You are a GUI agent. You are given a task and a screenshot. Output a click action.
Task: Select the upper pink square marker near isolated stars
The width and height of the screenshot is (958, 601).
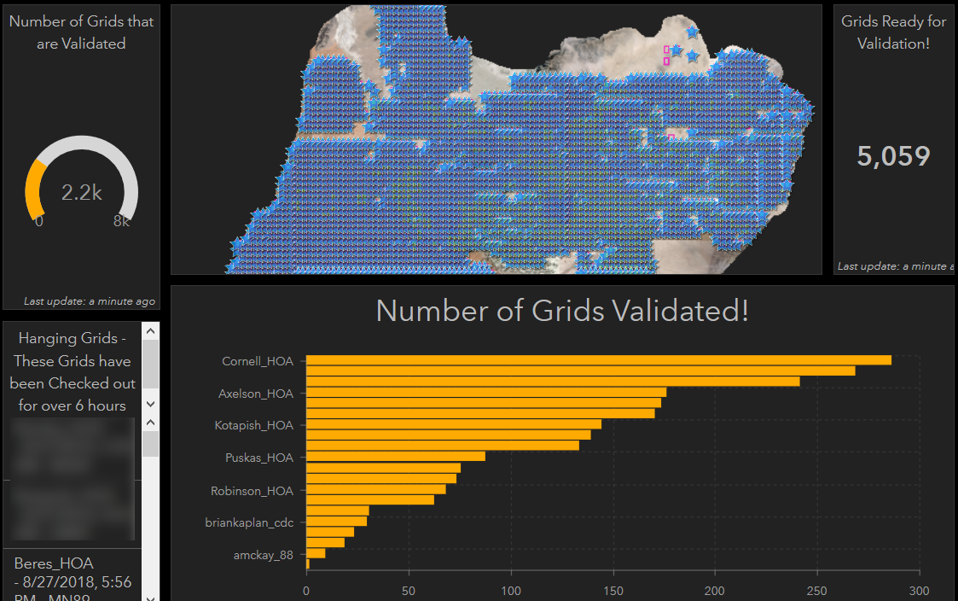click(x=667, y=50)
